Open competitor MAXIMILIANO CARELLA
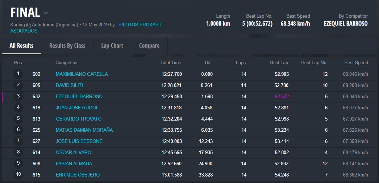Viewport: 379px width, 183px height. pos(82,74)
